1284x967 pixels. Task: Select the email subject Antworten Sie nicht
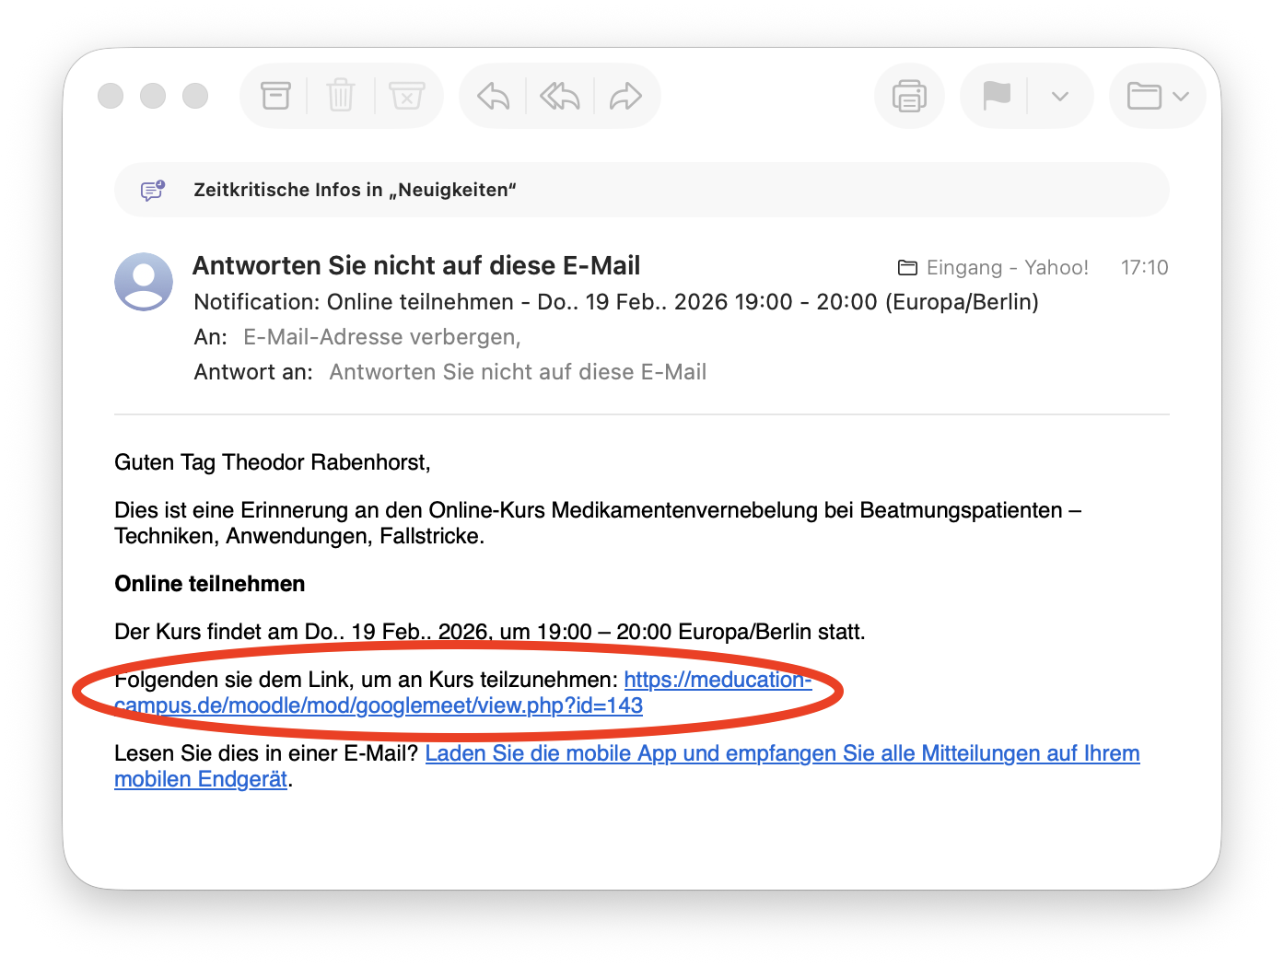point(416,265)
